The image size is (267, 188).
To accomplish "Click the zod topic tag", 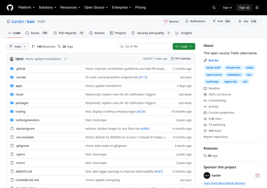I will click(245, 81).
